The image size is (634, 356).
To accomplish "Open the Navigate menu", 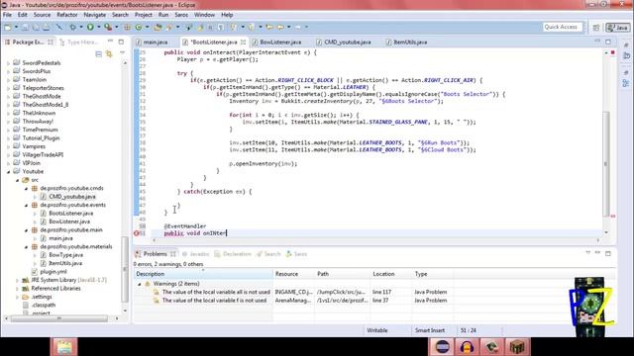I will click(x=95, y=15).
